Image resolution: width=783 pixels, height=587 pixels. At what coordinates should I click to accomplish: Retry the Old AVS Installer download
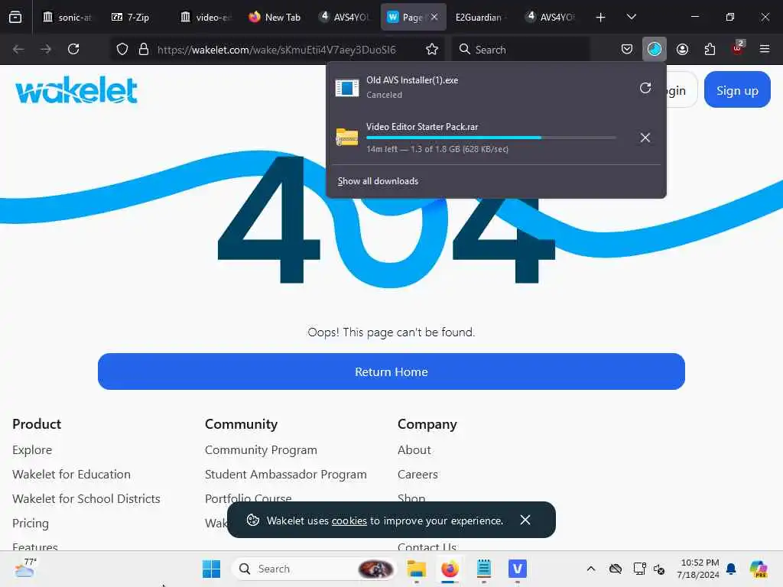click(x=645, y=88)
